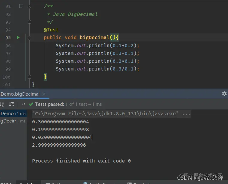Click the println(0.3/0.1) statement
Viewport: 228px width, 184px height.
(97, 69)
